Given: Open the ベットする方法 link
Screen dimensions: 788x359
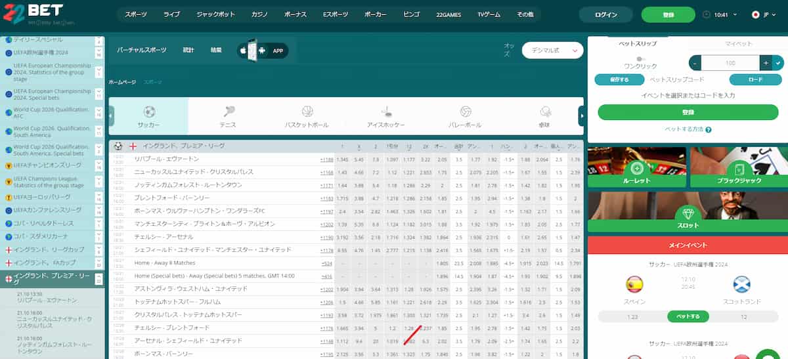Looking at the screenshot, I should click(x=684, y=130).
